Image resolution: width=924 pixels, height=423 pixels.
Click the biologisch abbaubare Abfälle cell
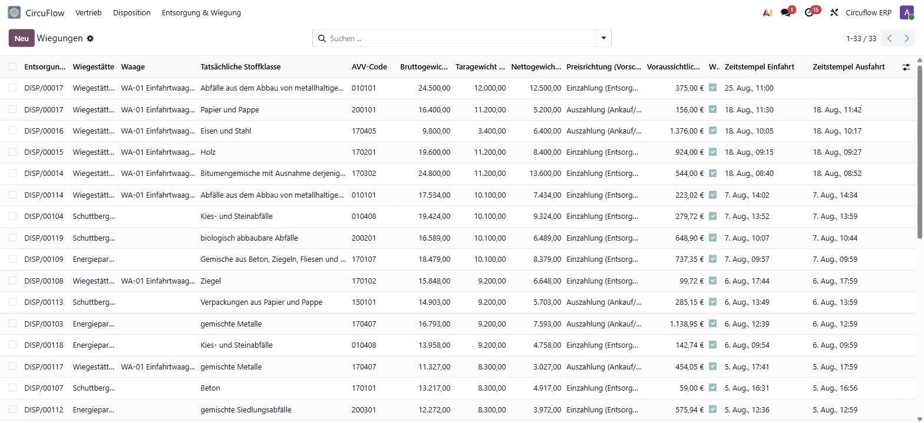pos(249,238)
